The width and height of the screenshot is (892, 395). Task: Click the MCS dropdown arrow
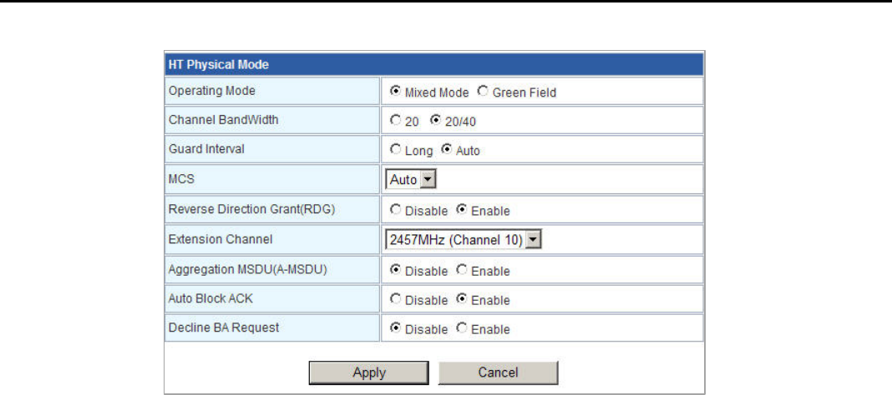pos(429,179)
